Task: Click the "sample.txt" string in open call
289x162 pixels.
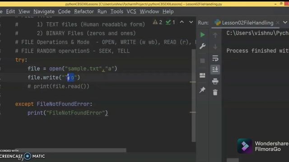Action: point(83,69)
